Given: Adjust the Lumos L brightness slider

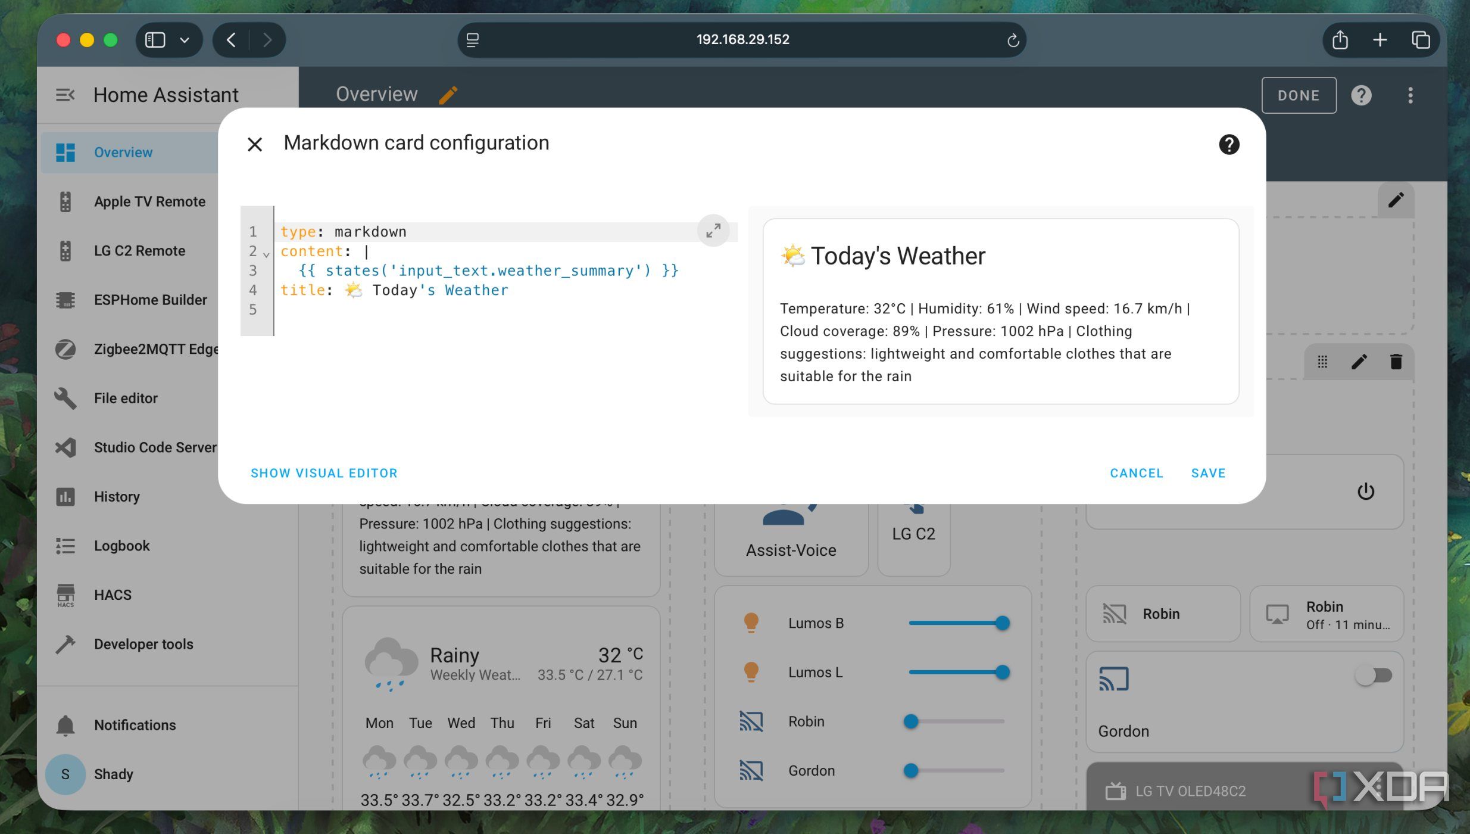Looking at the screenshot, I should tap(958, 673).
